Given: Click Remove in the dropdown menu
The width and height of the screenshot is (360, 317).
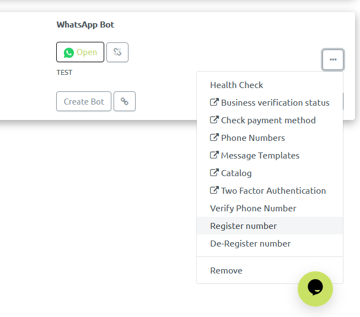Looking at the screenshot, I should [226, 270].
